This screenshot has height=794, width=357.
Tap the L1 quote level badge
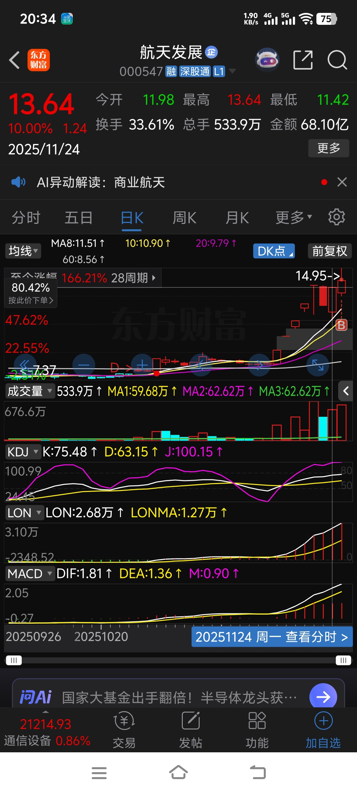(219, 71)
